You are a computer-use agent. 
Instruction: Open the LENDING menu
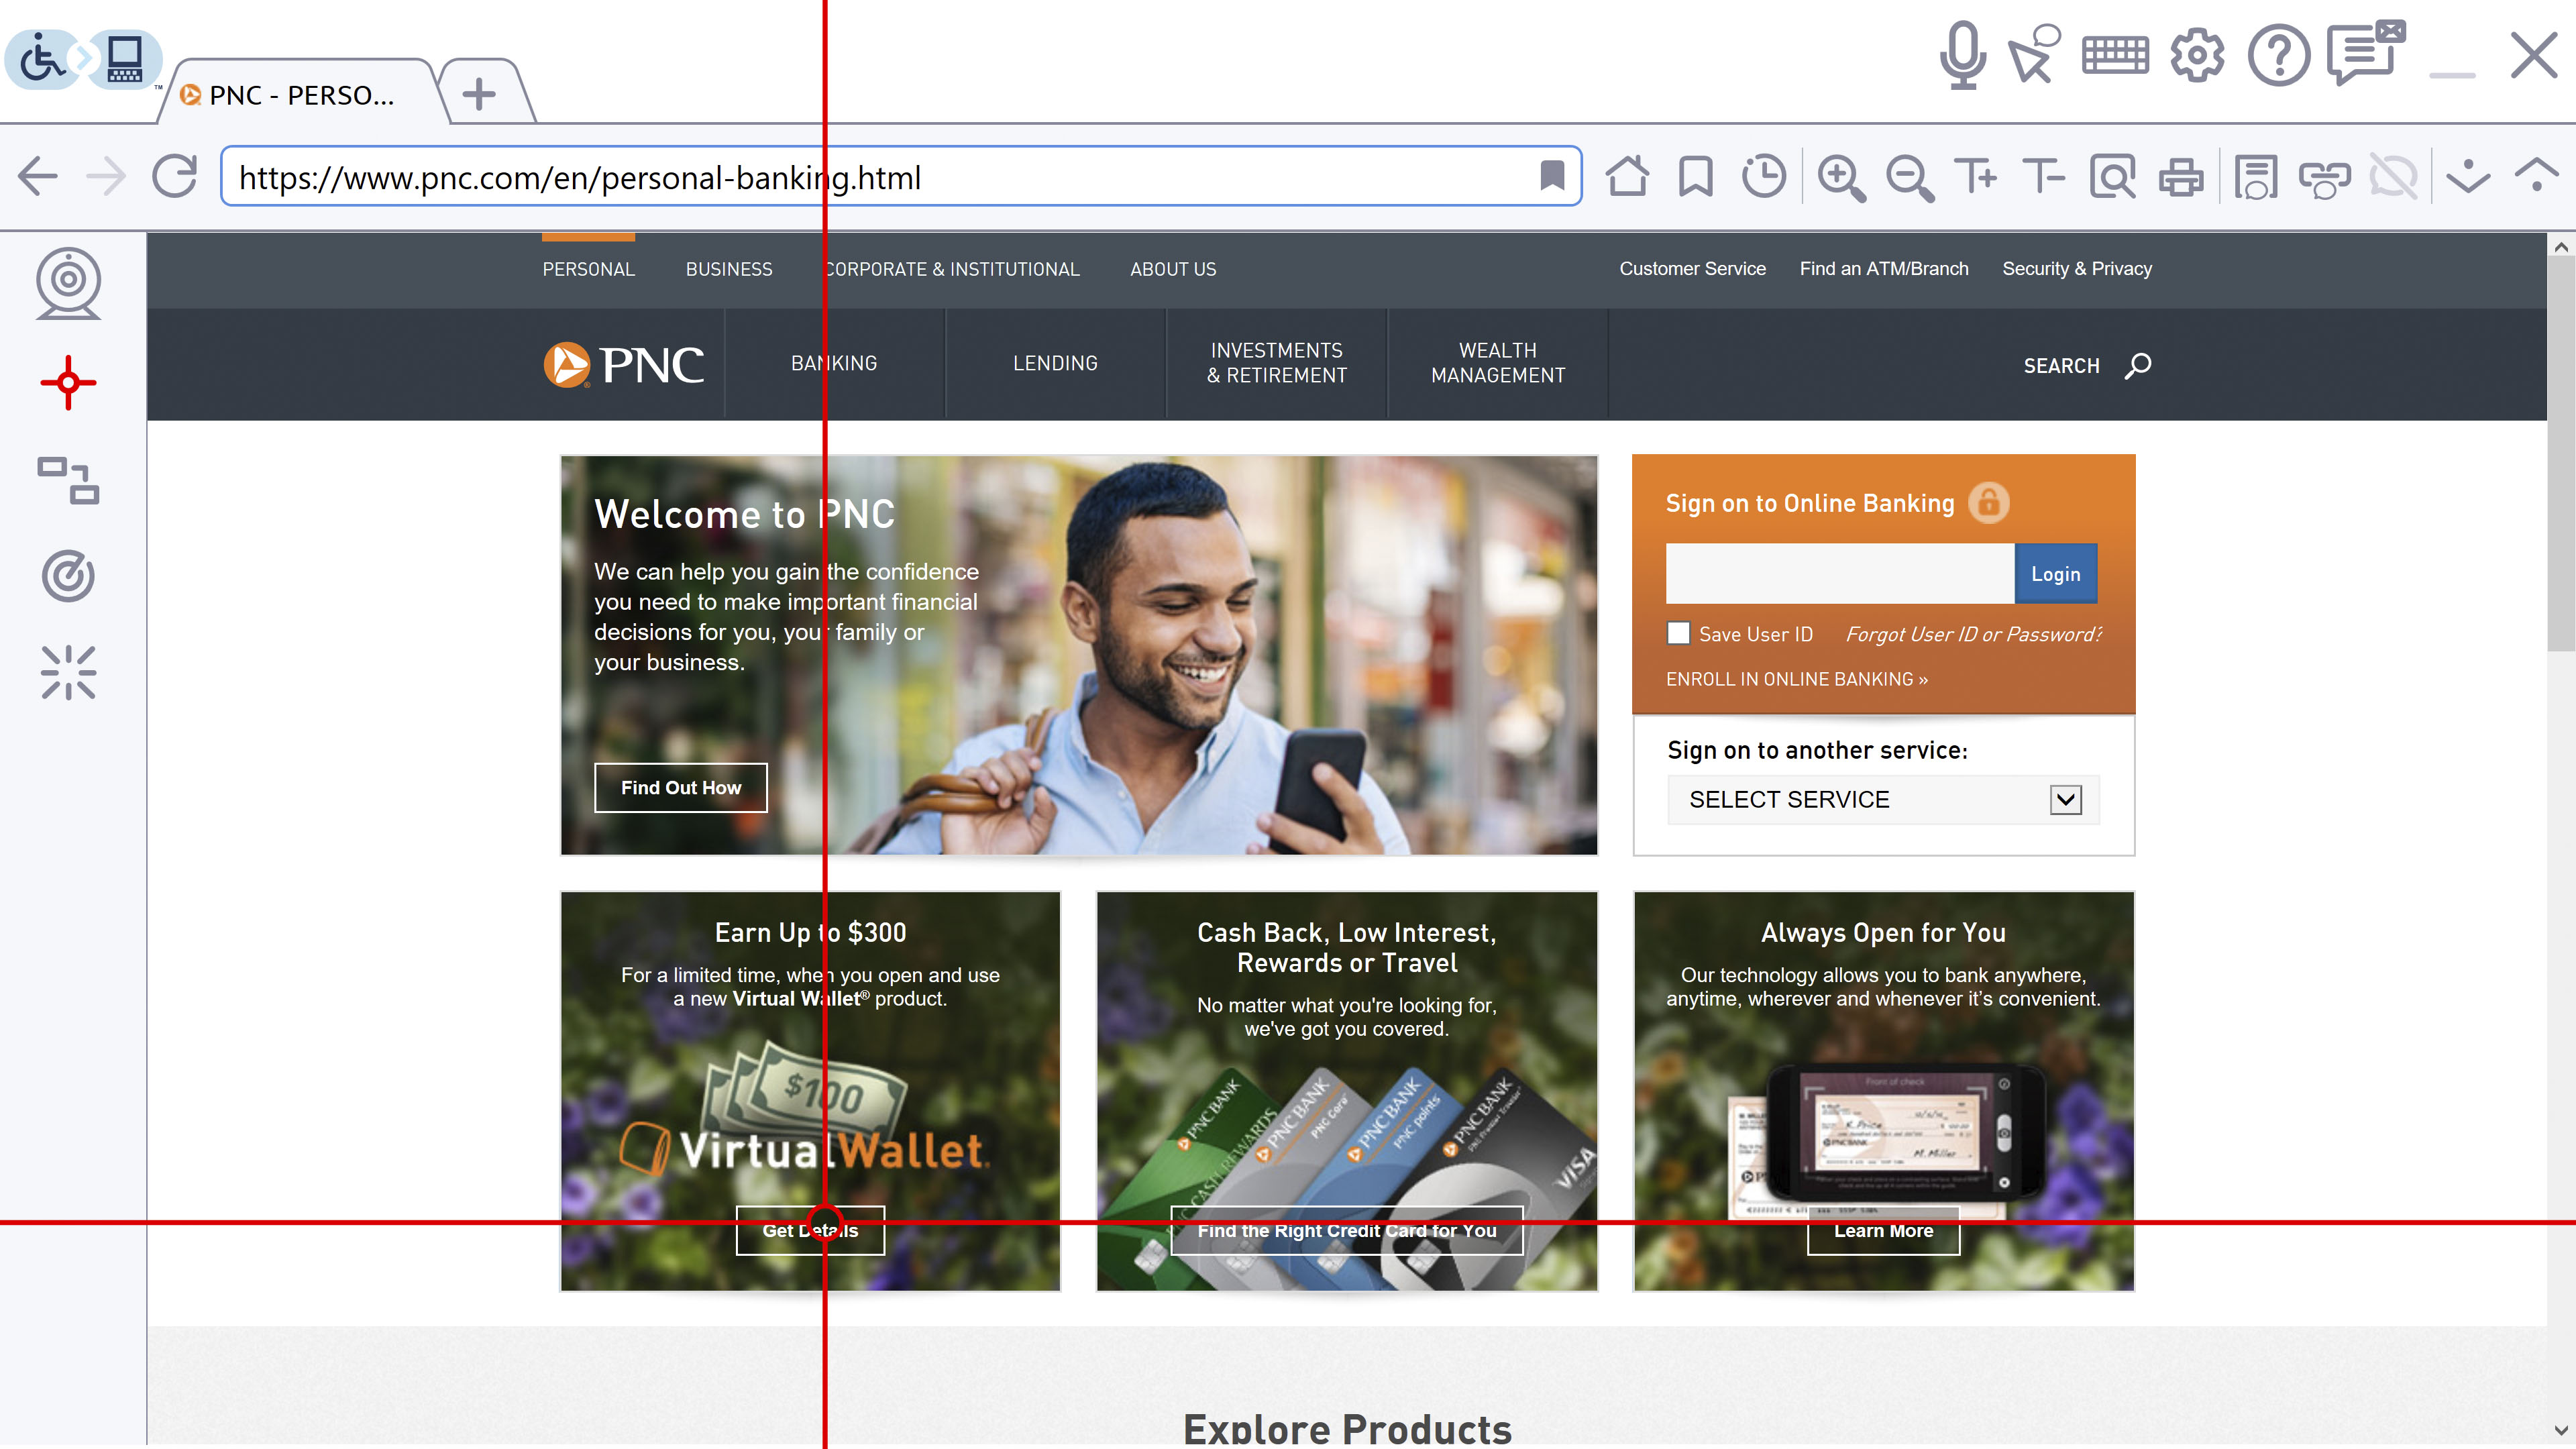pyautogui.click(x=1055, y=364)
